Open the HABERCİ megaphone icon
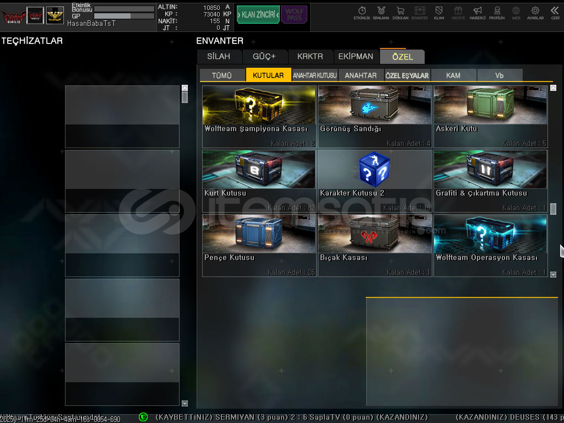 (478, 13)
